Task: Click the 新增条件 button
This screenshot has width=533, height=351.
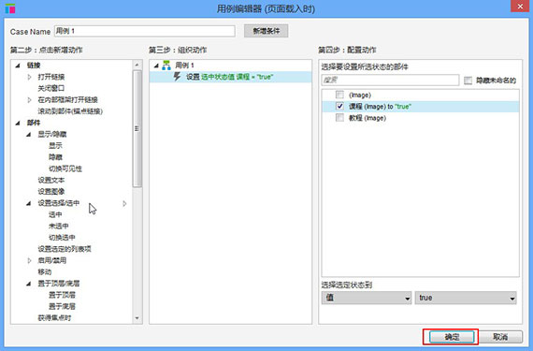Action: click(266, 31)
